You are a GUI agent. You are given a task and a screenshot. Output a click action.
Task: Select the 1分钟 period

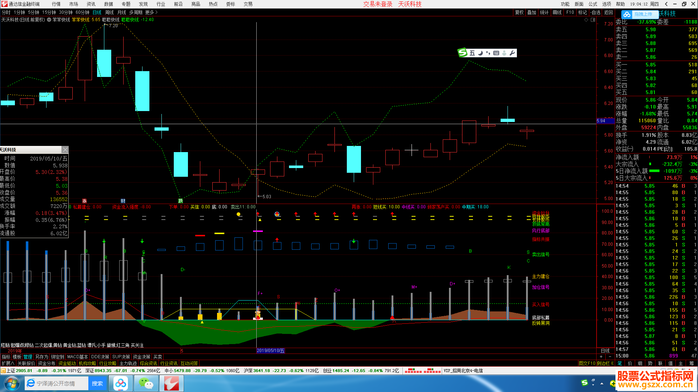point(20,12)
